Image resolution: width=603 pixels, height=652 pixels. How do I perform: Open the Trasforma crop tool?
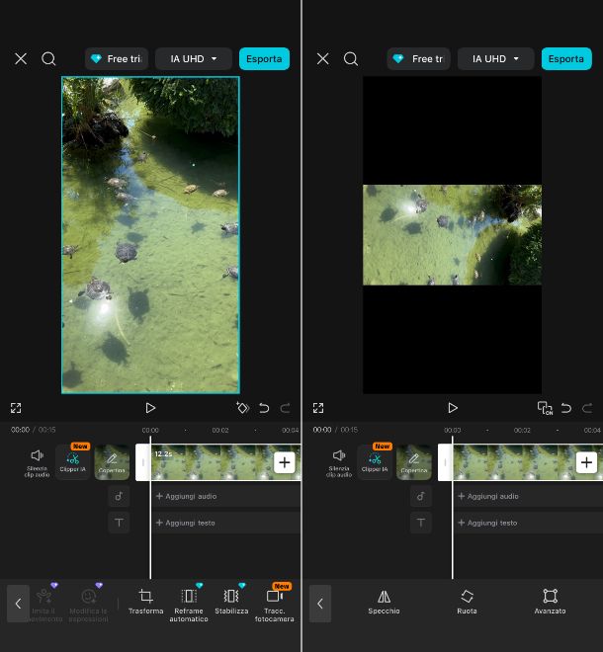[x=145, y=602]
